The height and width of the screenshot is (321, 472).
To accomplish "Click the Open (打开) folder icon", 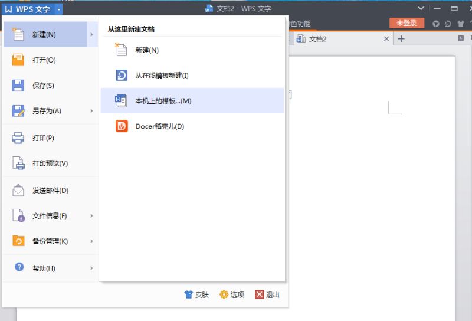I will tap(18, 60).
